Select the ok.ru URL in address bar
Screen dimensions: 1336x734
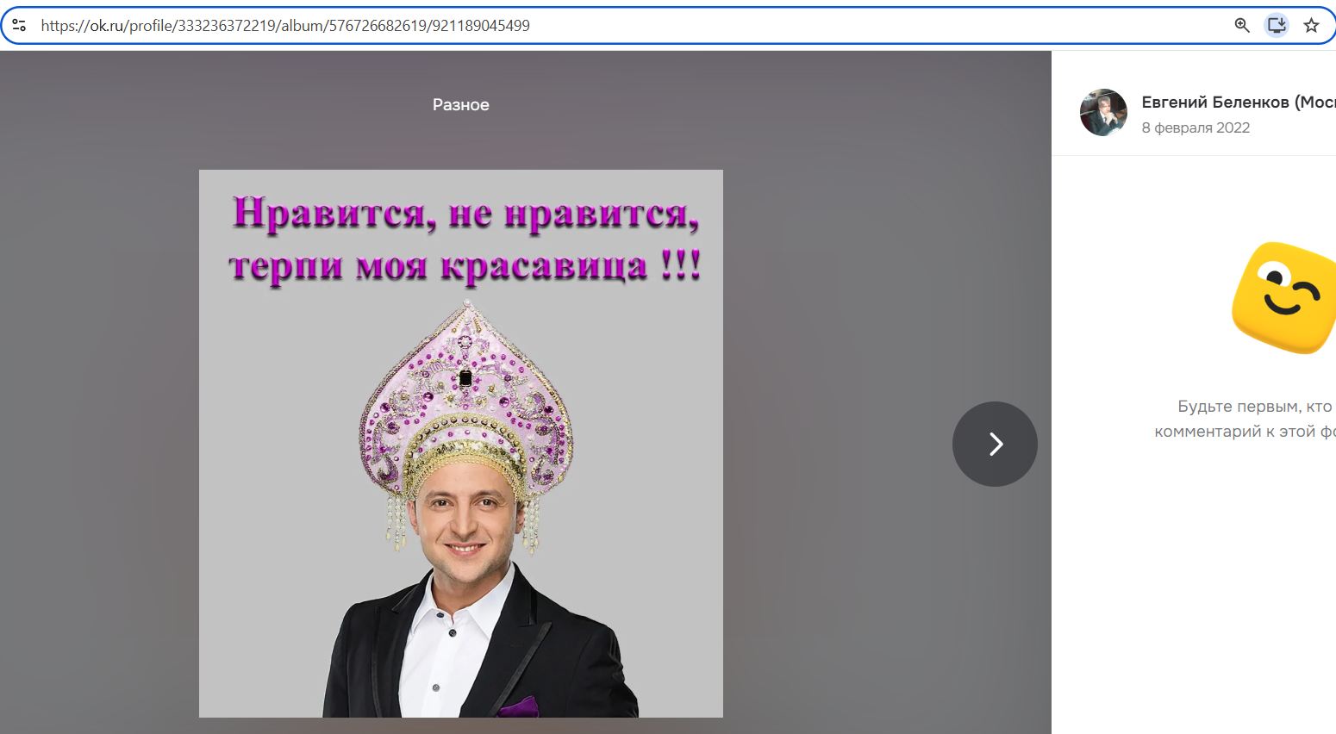pos(285,26)
